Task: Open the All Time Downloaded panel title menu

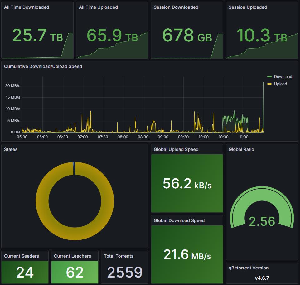Action: tap(27, 7)
